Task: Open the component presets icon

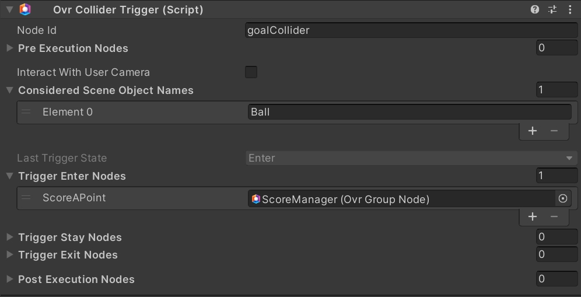Action: click(x=552, y=9)
